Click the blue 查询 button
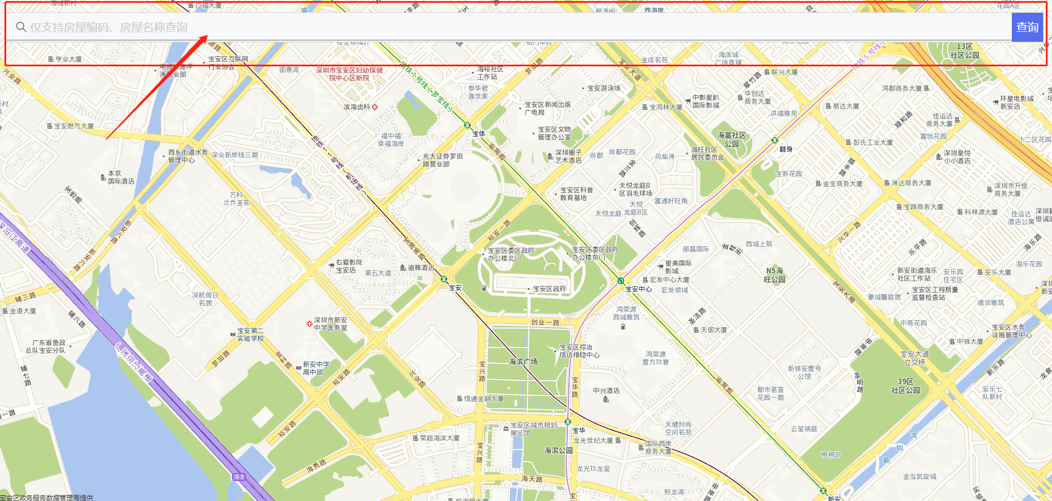Viewport: 1052px width, 501px height. pyautogui.click(x=1027, y=27)
